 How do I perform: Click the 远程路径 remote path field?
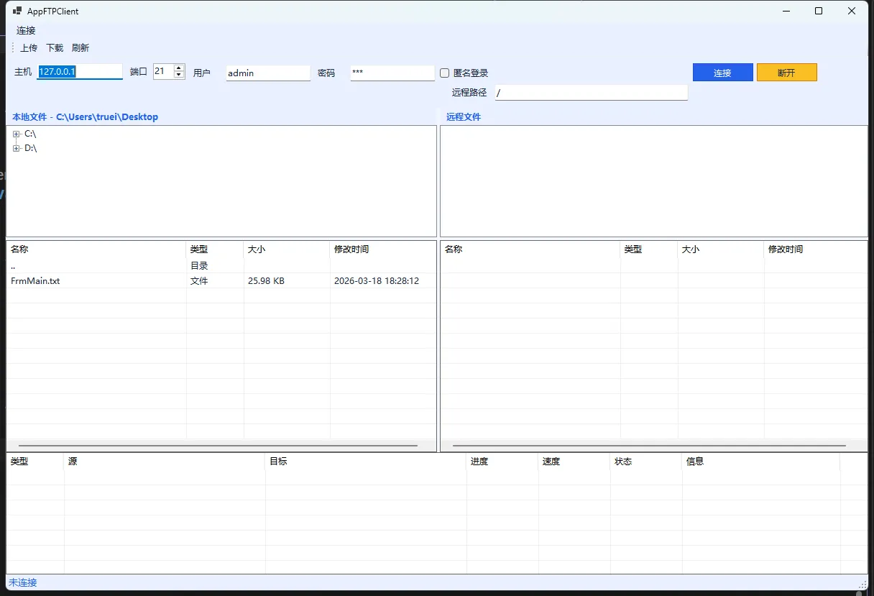tap(591, 93)
